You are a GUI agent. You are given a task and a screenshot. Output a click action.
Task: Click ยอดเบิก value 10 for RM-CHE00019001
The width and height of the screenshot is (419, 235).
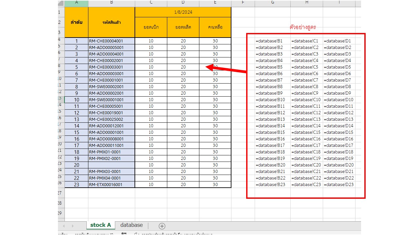pyautogui.click(x=151, y=113)
